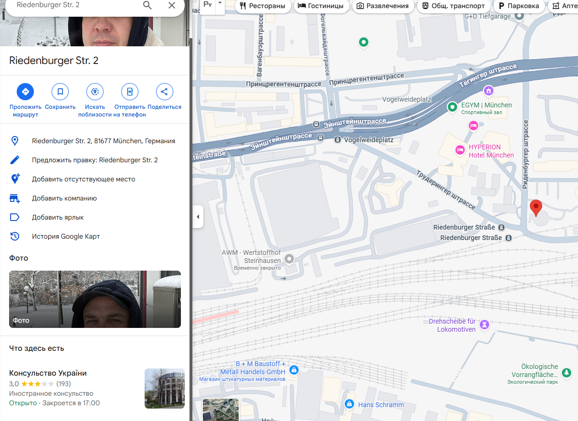
Task: Click the purple marker above EGYM
Action: [488, 90]
